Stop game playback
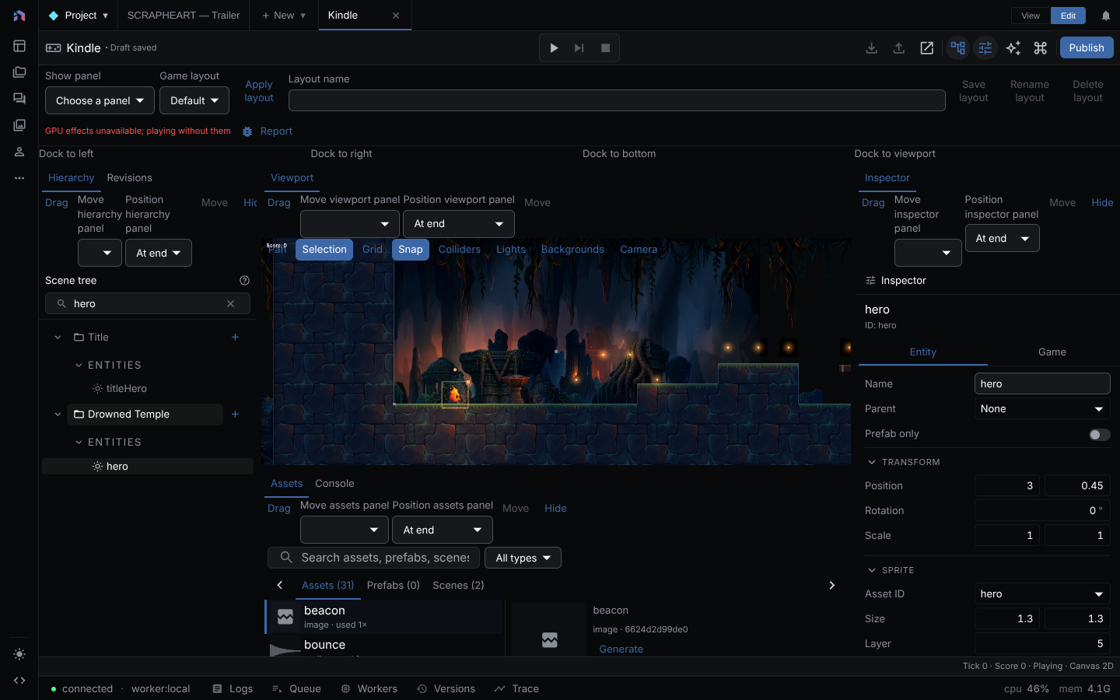 [x=605, y=48]
